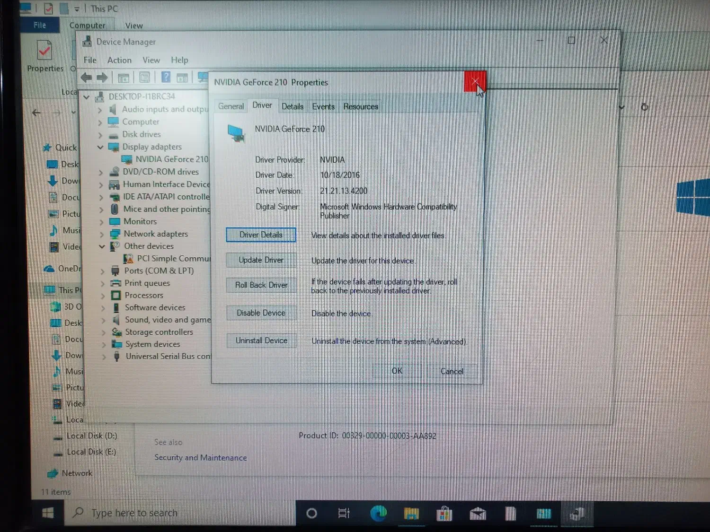Click the back arrow in Device Manager toolbar
The image size is (710, 532).
pos(86,78)
